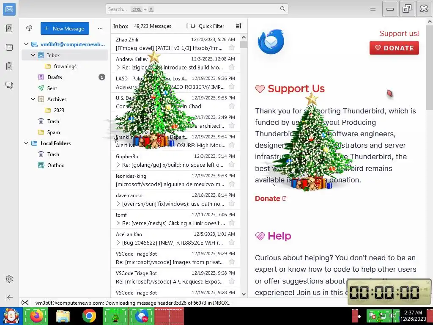Open the Calendar space

9,47
